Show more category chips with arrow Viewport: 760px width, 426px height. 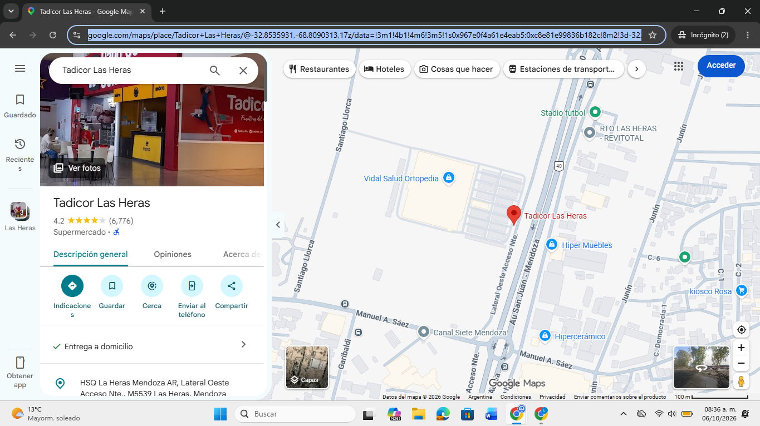tap(636, 69)
